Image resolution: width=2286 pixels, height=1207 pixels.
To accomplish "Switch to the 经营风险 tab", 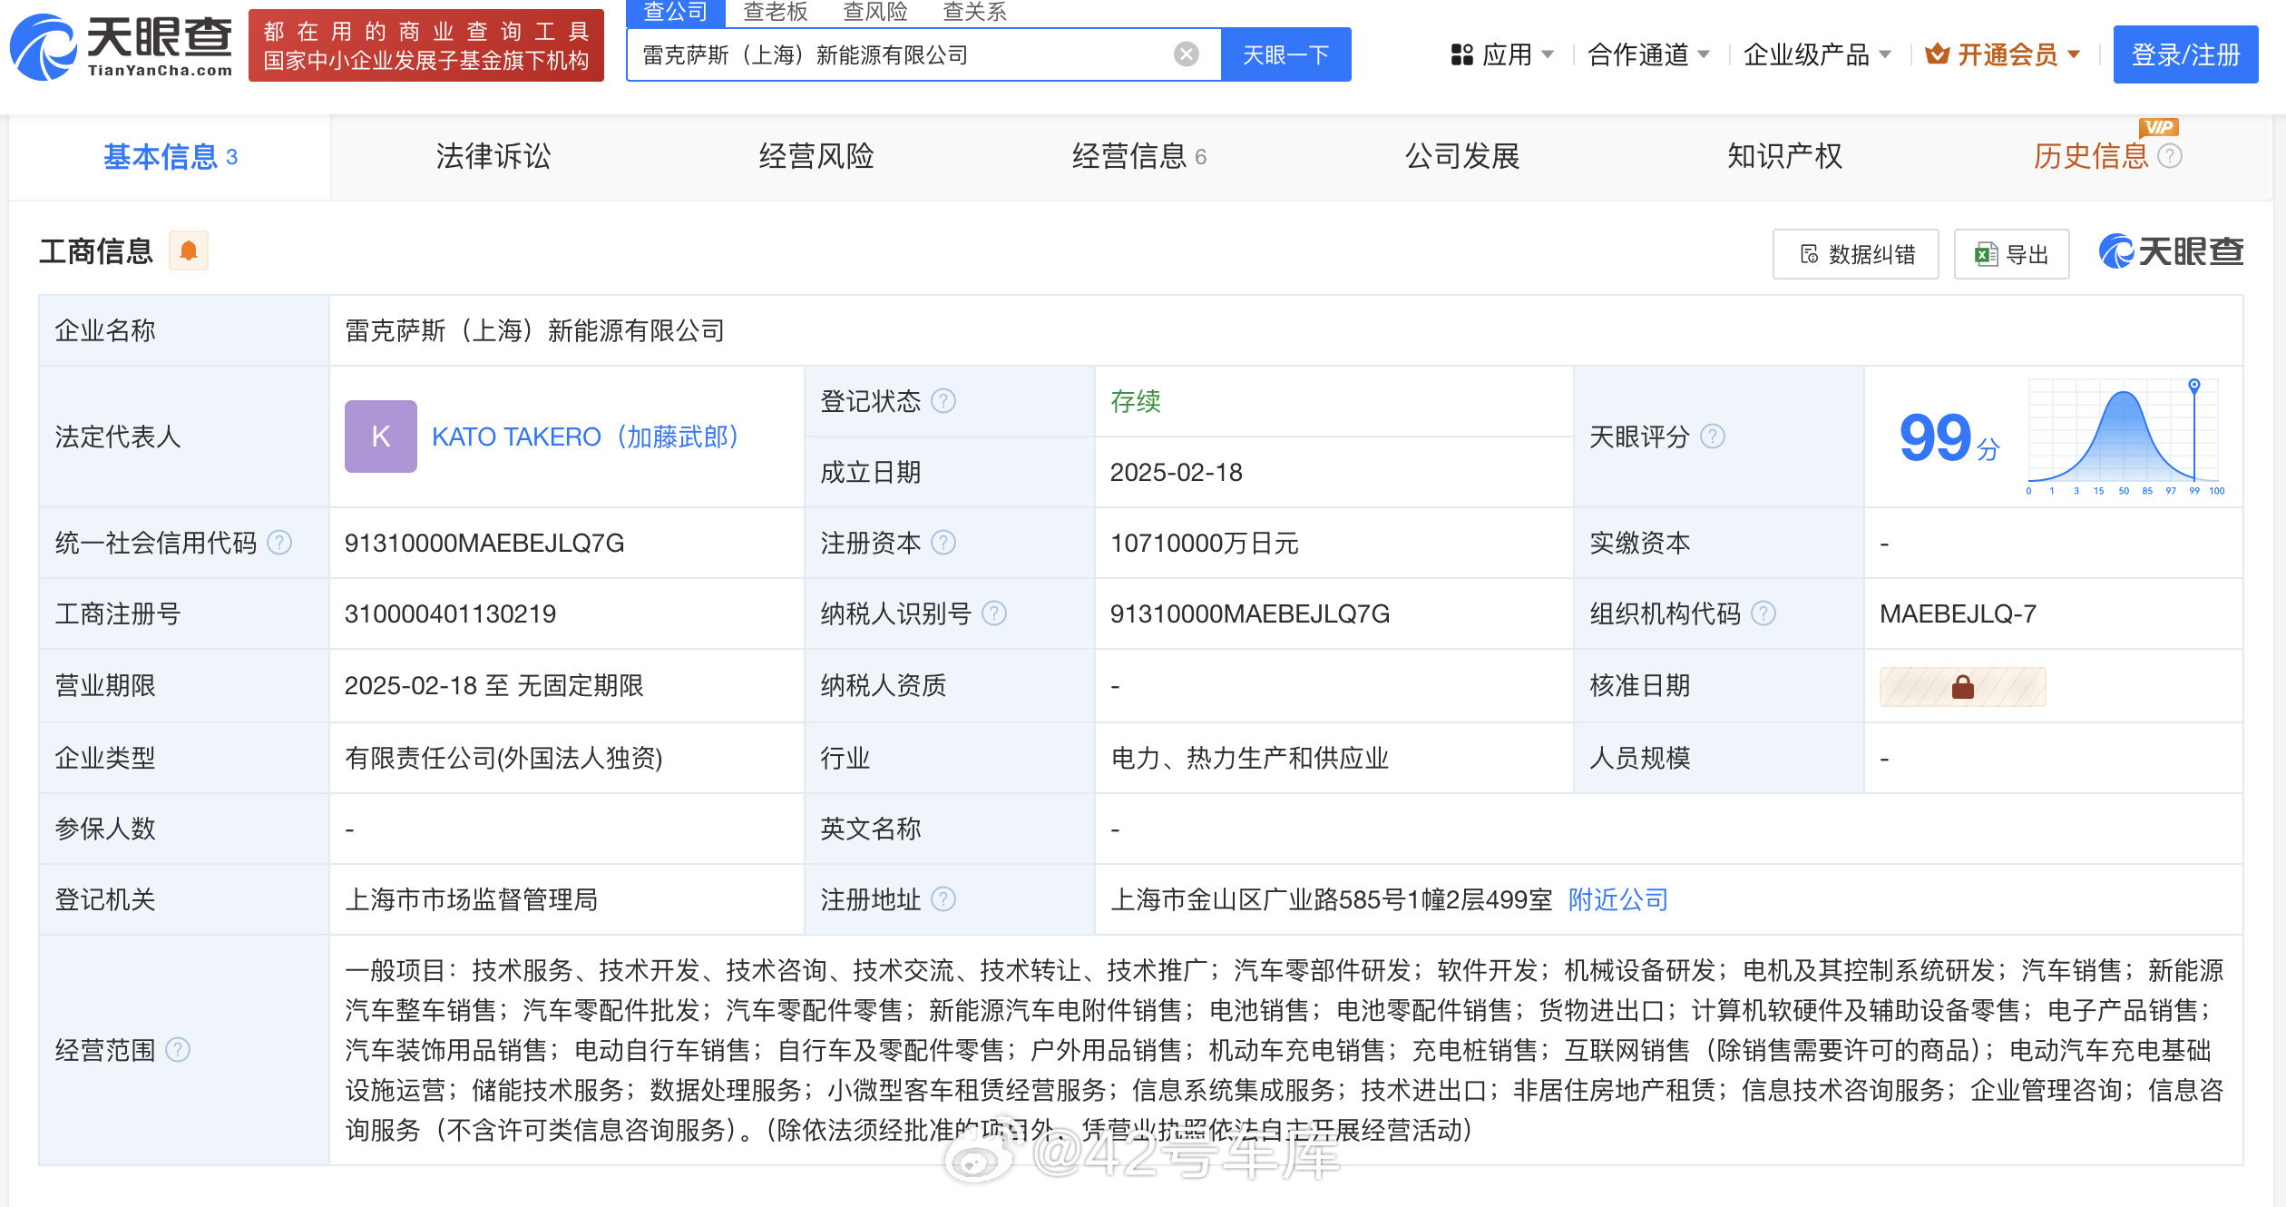I will tap(816, 157).
